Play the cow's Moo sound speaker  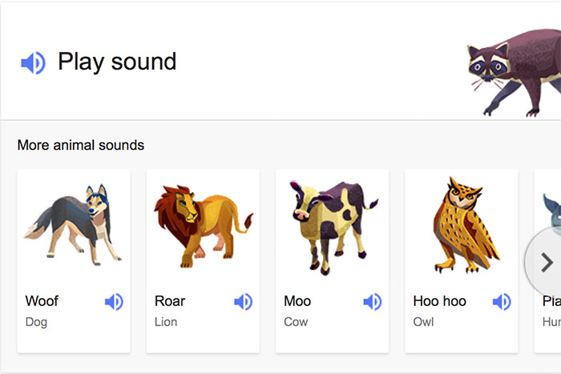(373, 302)
